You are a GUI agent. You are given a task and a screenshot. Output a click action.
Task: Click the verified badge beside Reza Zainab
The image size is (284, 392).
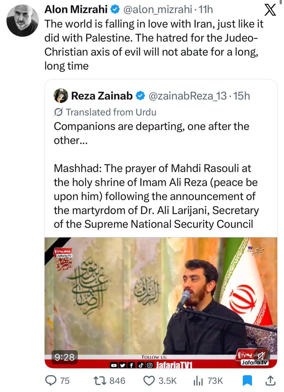(x=141, y=96)
